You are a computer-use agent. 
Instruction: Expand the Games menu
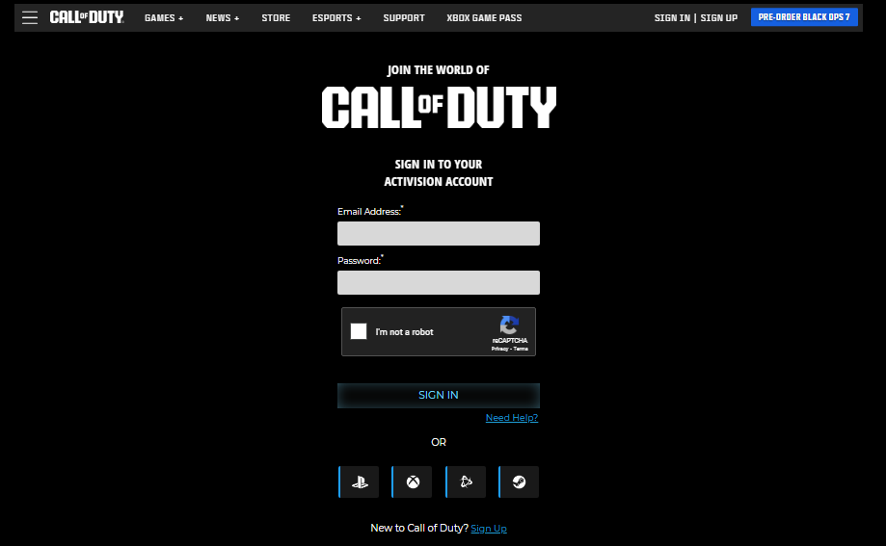164,18
